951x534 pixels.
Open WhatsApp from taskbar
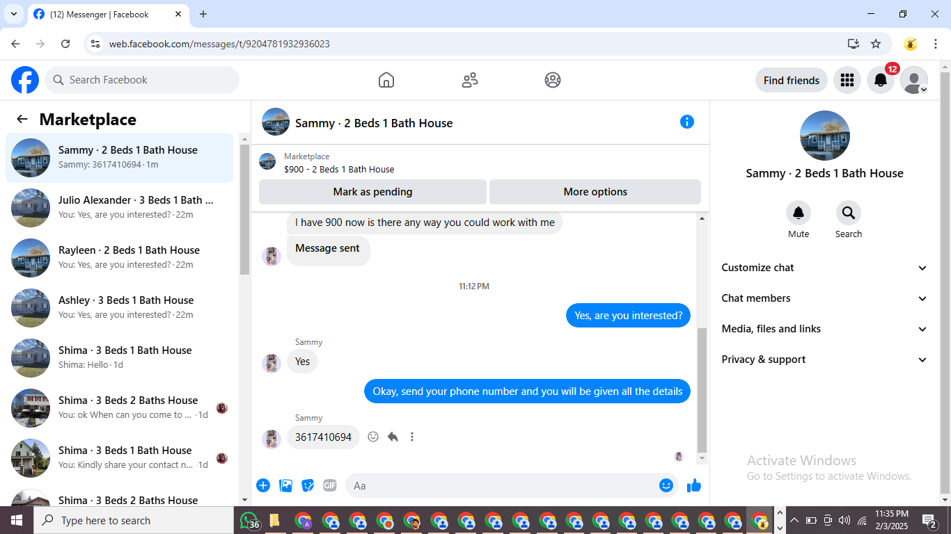(x=249, y=520)
